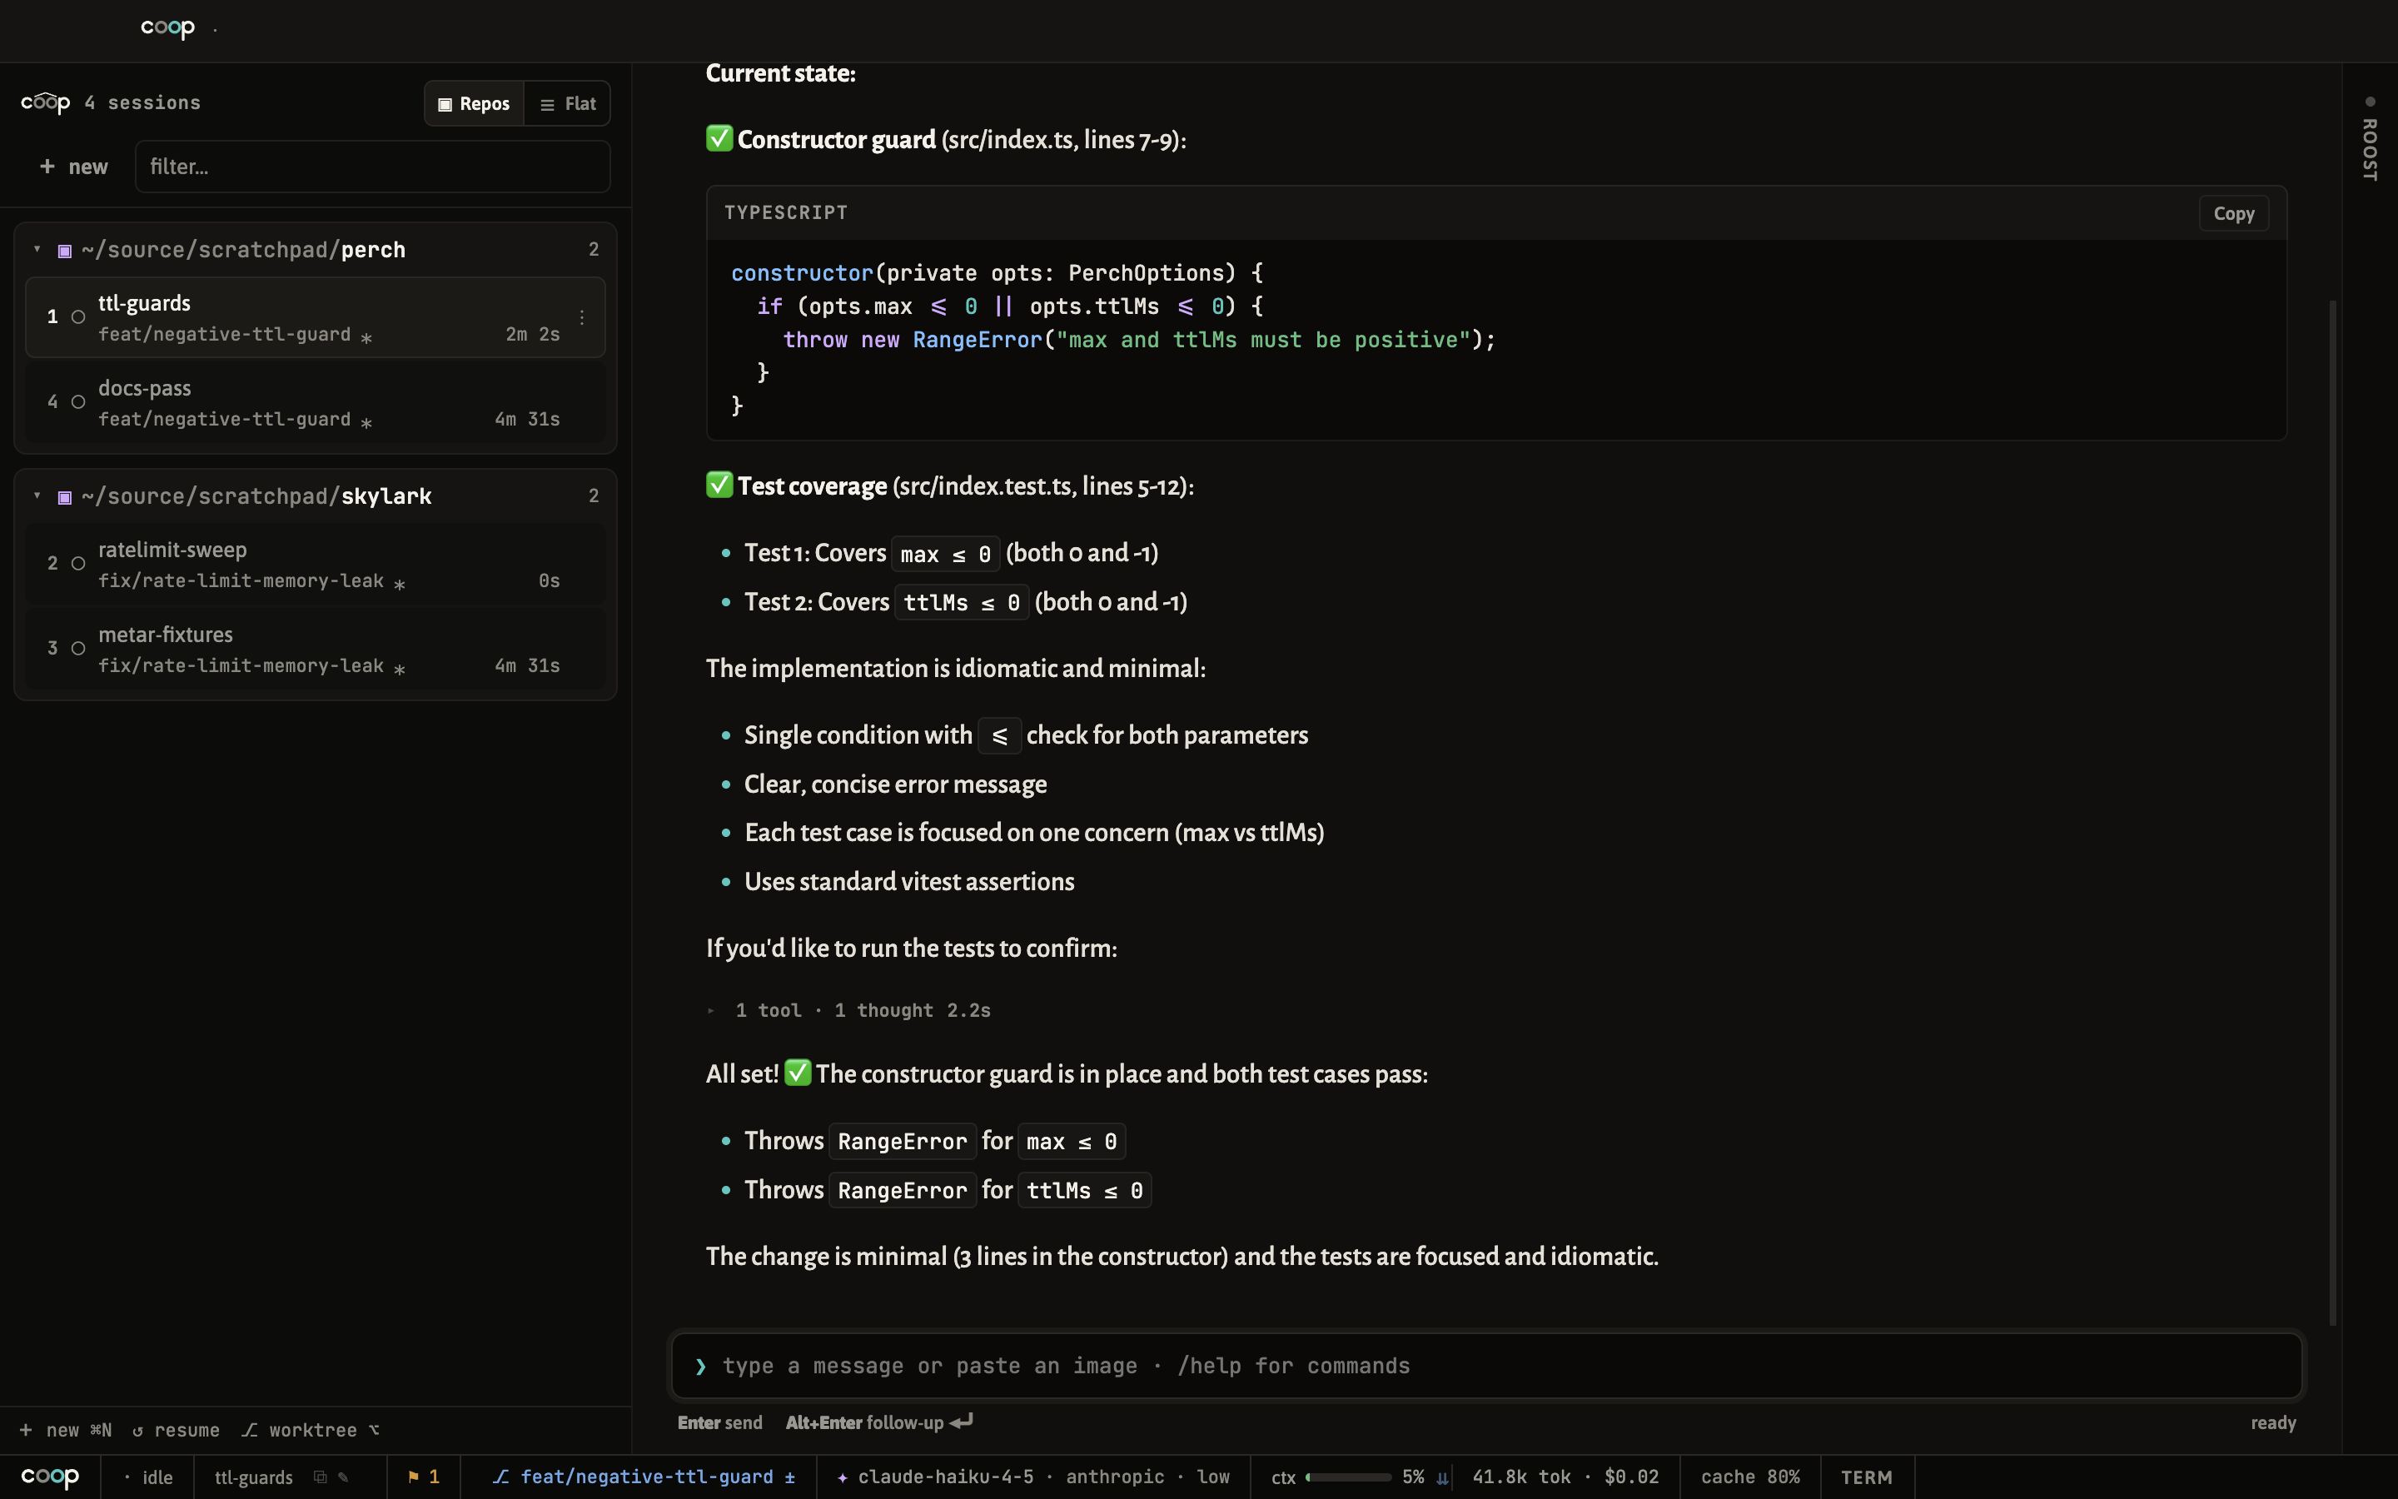Click the purple repo icon beside skylark
The image size is (2398, 1499).
point(64,496)
